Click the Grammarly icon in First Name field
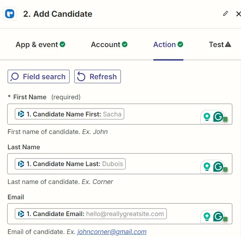 (218, 117)
